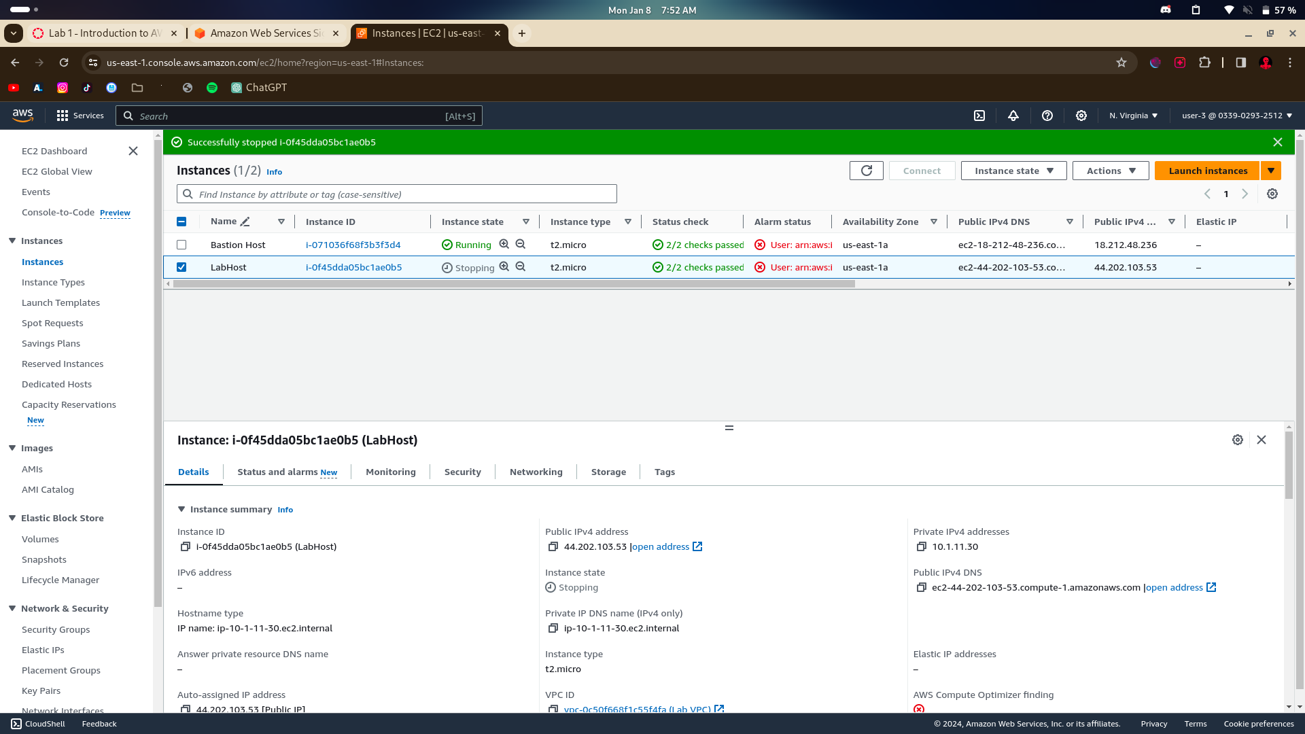
Task: Toggle the select-all instances header checkbox
Action: (181, 222)
